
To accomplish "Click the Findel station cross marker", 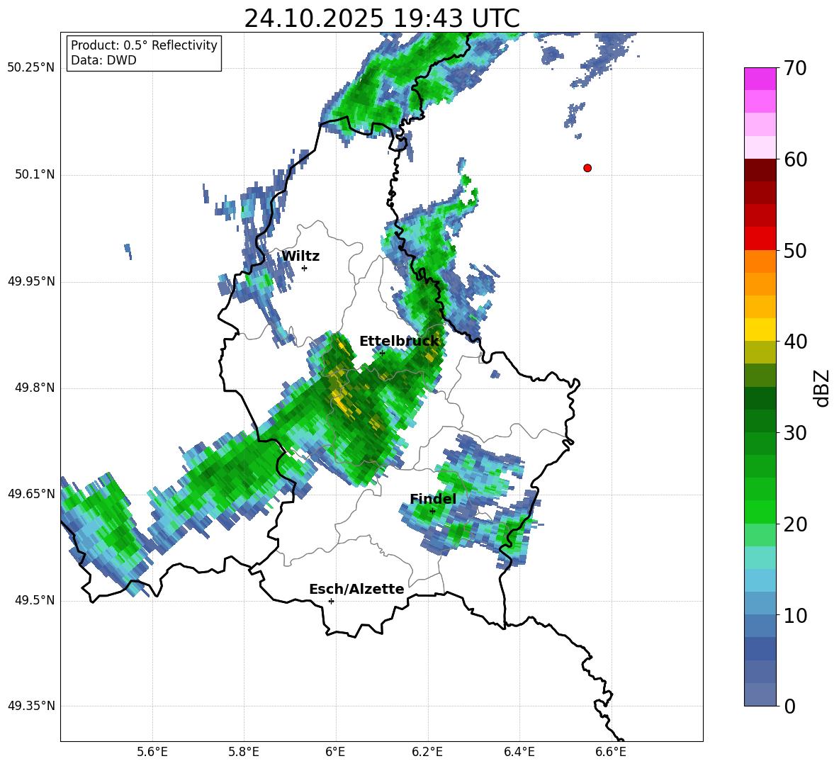I will click(433, 511).
